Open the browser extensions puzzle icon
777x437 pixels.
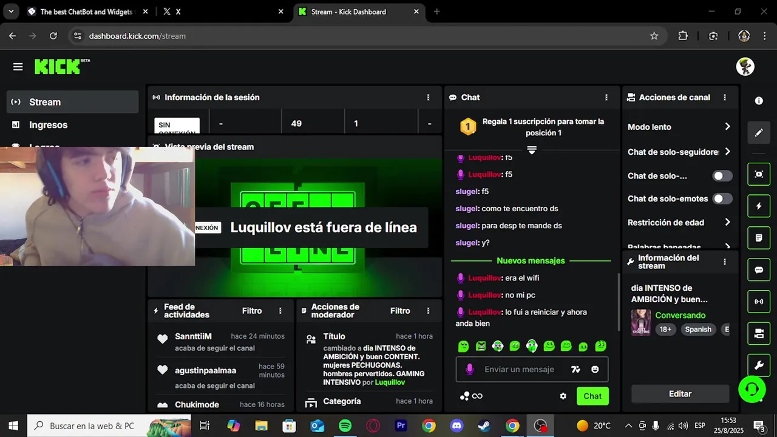coord(683,36)
